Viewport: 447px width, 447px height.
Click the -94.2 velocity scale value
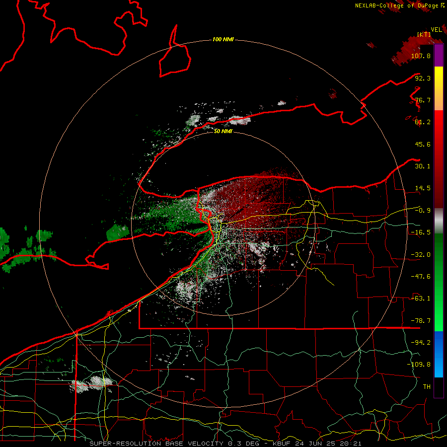pyautogui.click(x=421, y=343)
